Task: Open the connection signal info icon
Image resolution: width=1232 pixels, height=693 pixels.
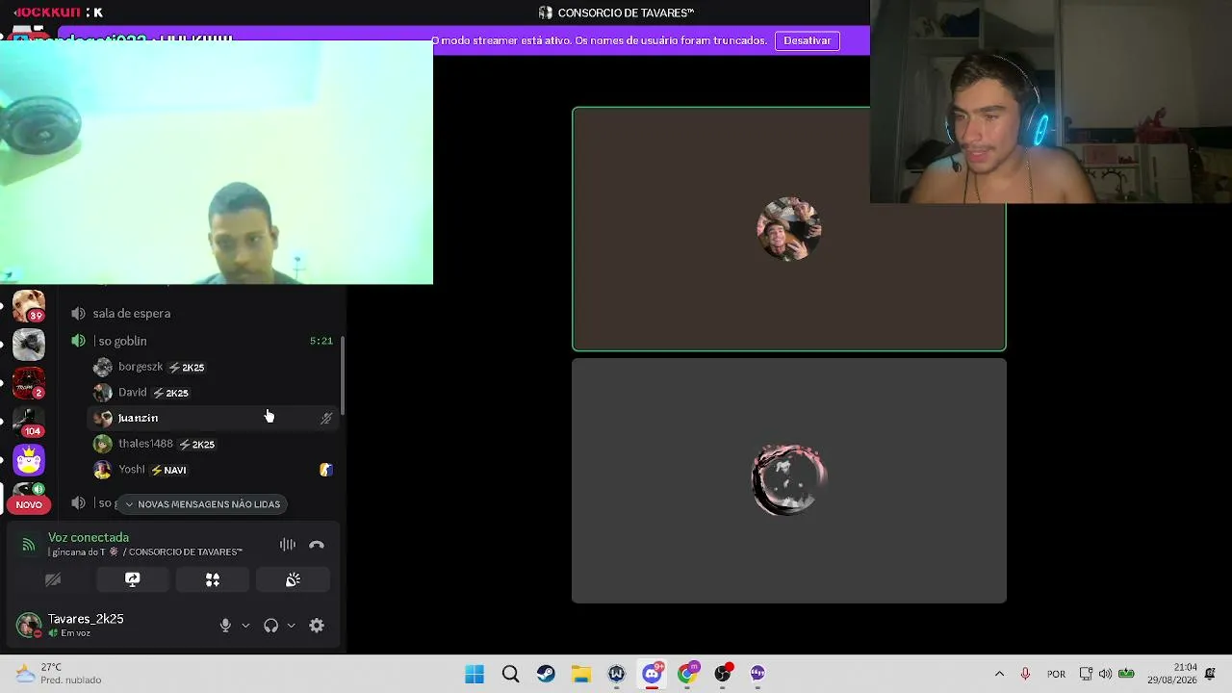Action: [x=29, y=545]
